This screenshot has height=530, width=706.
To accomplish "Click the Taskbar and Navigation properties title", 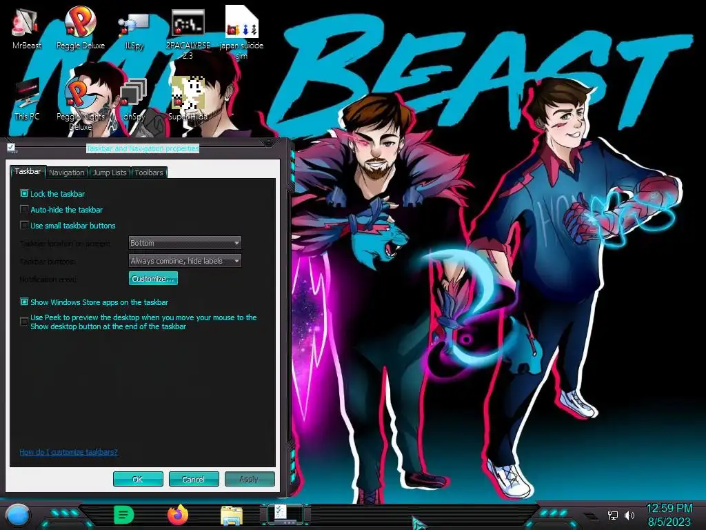I will pos(143,148).
